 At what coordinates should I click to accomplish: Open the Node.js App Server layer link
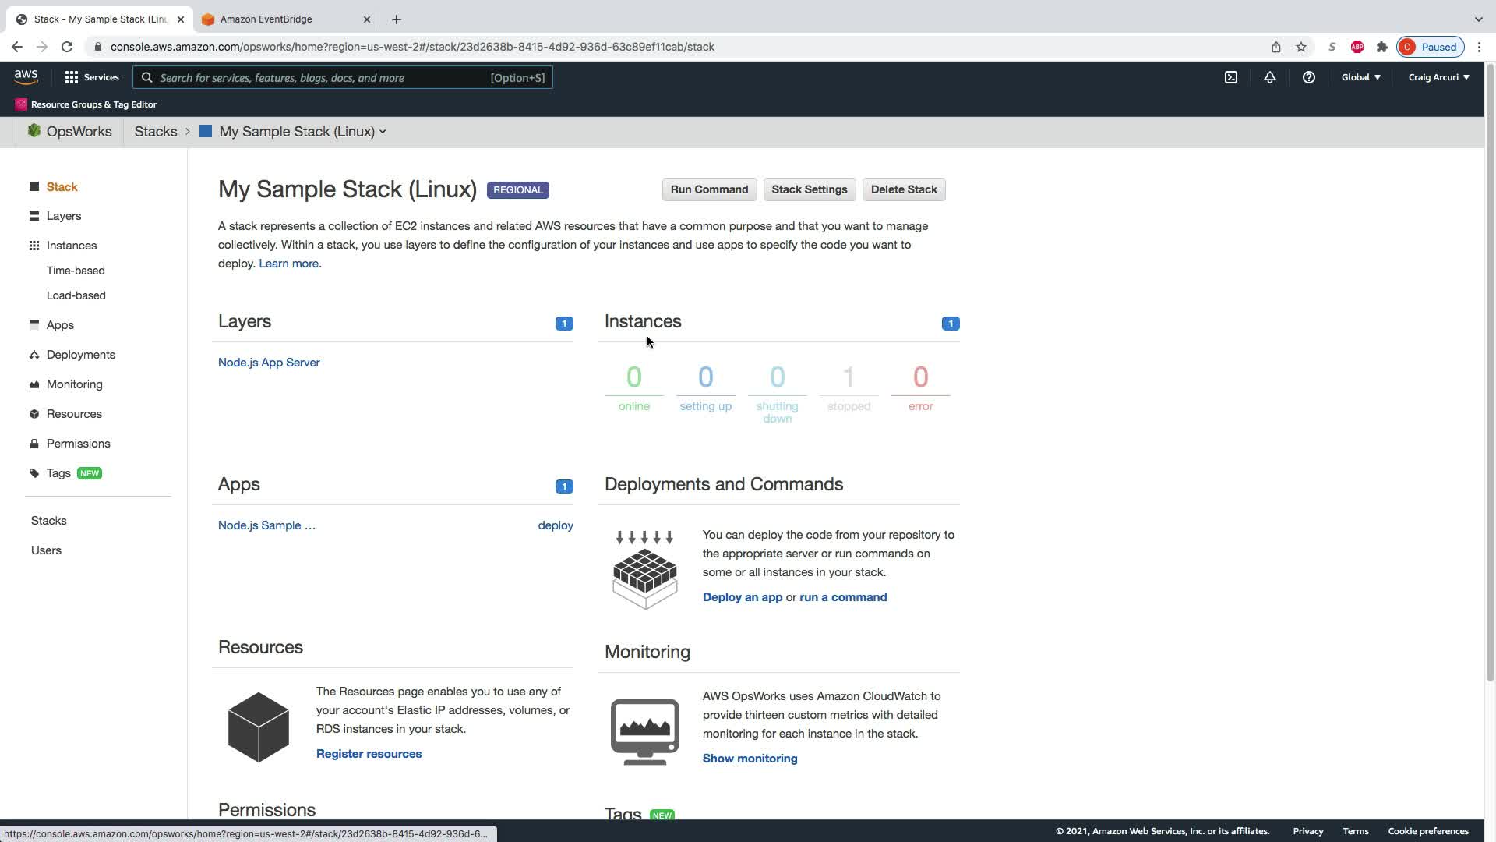[x=269, y=363]
